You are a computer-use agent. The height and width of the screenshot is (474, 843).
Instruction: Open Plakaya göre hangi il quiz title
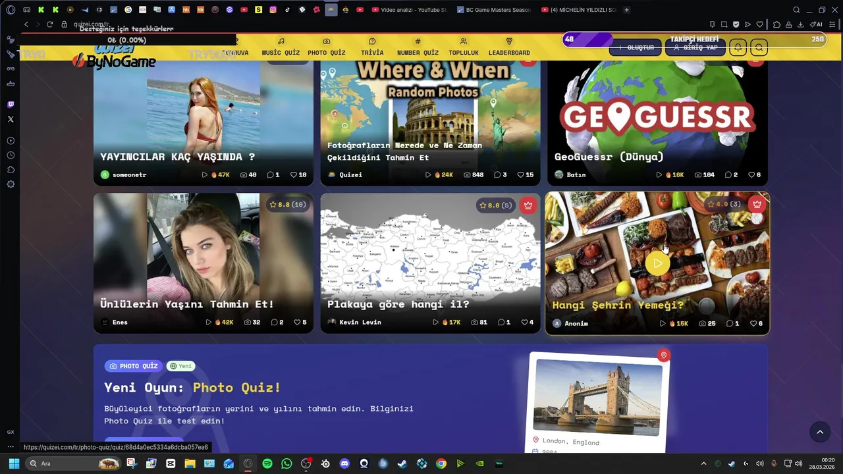(x=398, y=304)
